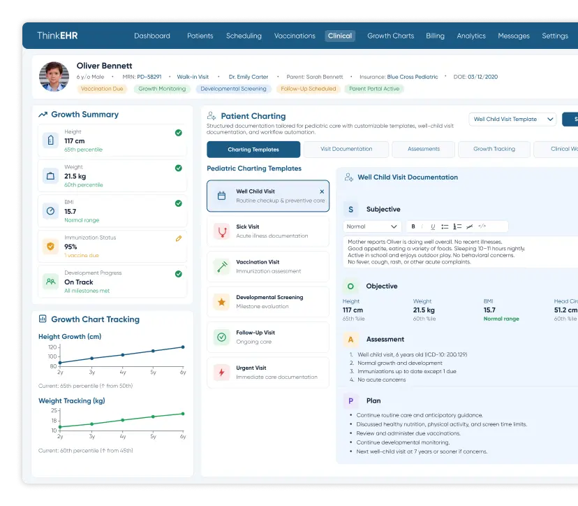Insert numbered list in Subjective editor
The image size is (578, 506).
click(457, 226)
